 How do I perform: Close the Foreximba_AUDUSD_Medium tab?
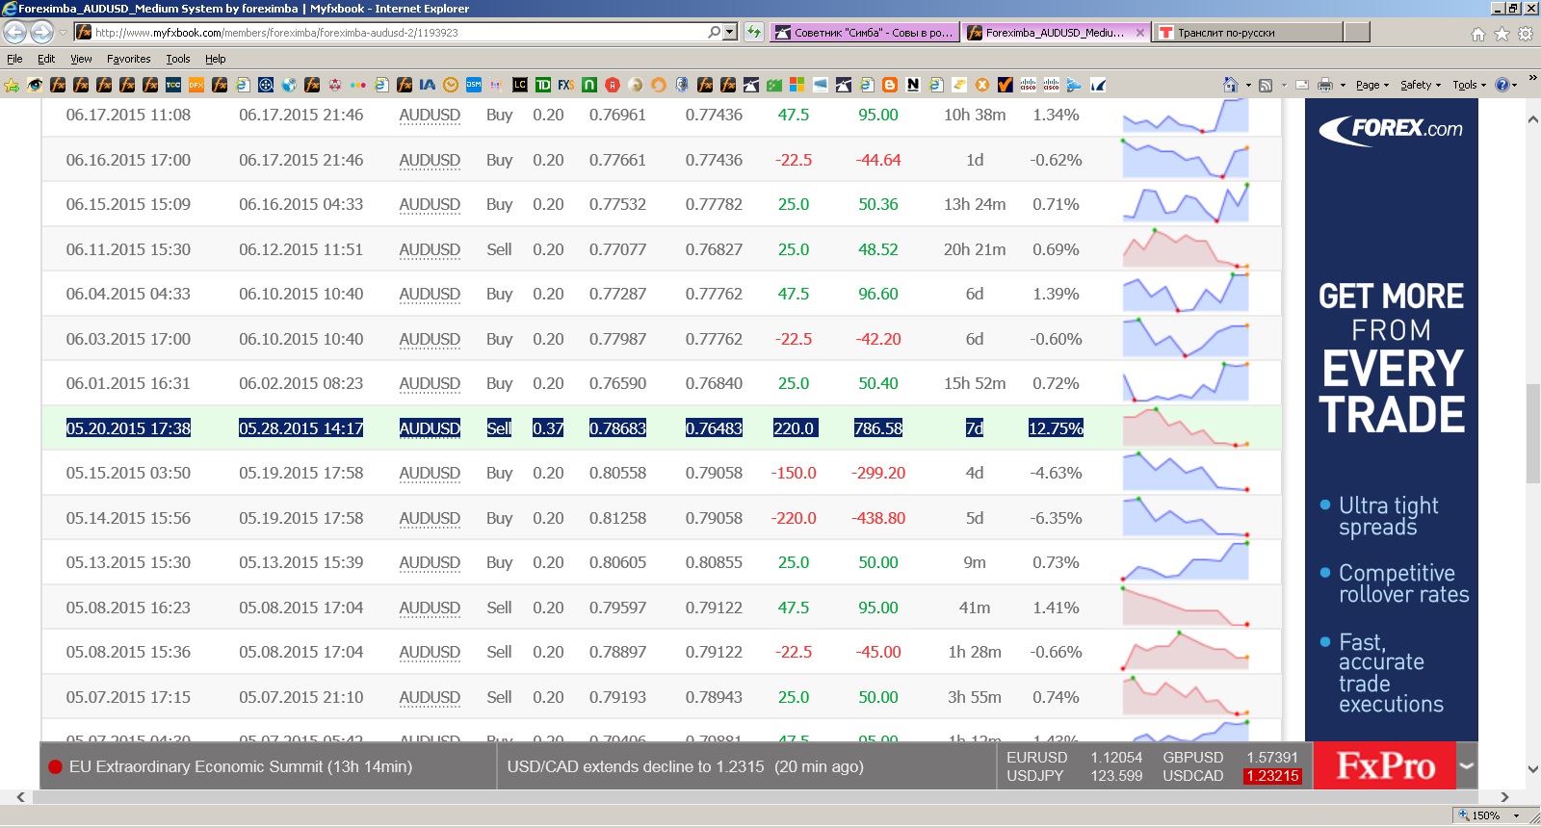pos(1140,33)
